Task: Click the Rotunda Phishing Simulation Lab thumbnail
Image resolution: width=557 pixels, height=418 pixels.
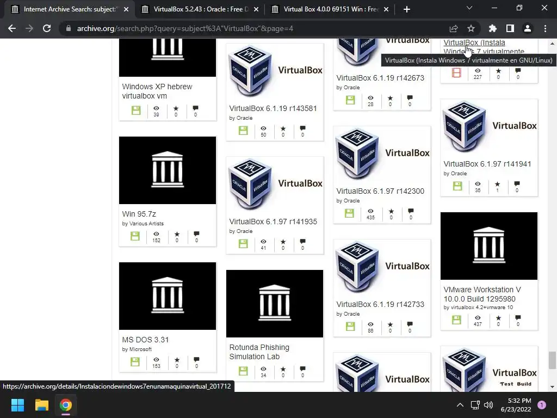Action: coord(275,304)
